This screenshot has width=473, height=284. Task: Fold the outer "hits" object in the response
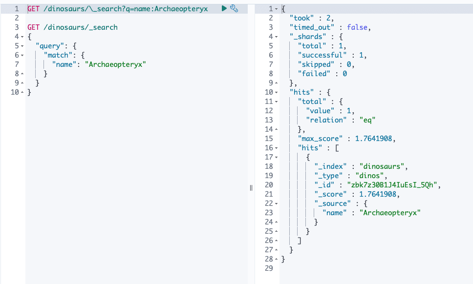tap(277, 92)
